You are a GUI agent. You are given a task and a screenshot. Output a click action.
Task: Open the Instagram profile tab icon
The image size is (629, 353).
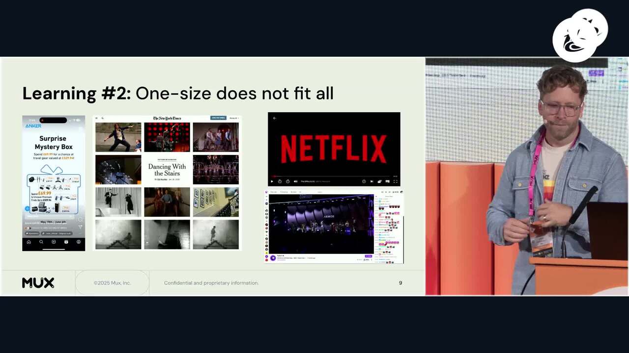[79, 242]
